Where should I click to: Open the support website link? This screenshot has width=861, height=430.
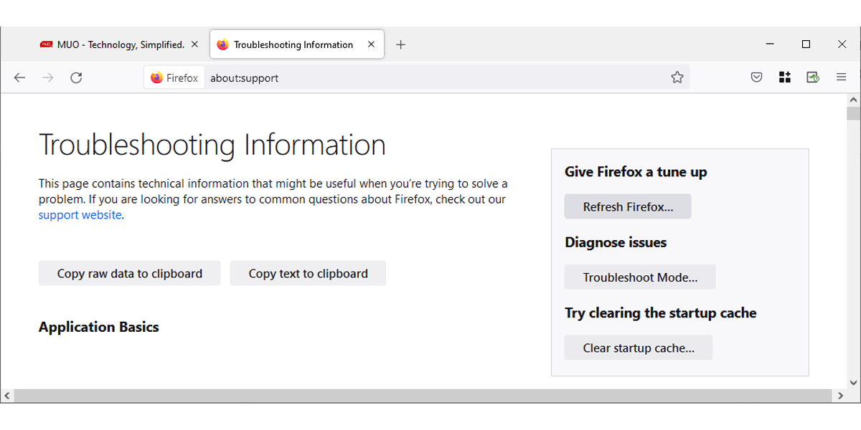pyautogui.click(x=80, y=215)
